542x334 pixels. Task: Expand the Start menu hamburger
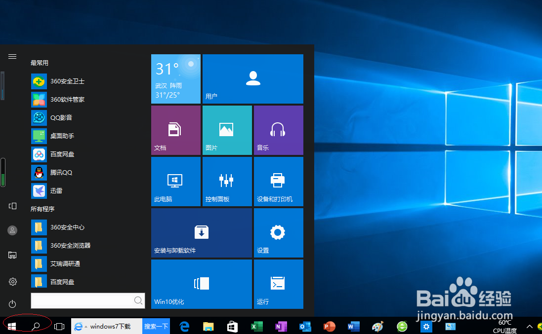(x=12, y=56)
